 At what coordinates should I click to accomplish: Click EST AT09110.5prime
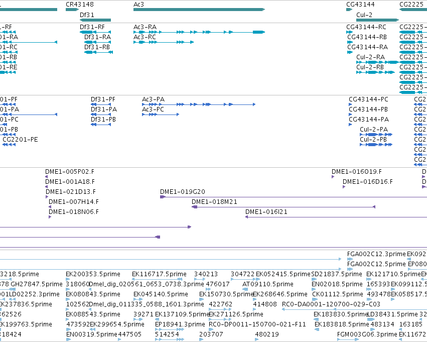pos(268,285)
